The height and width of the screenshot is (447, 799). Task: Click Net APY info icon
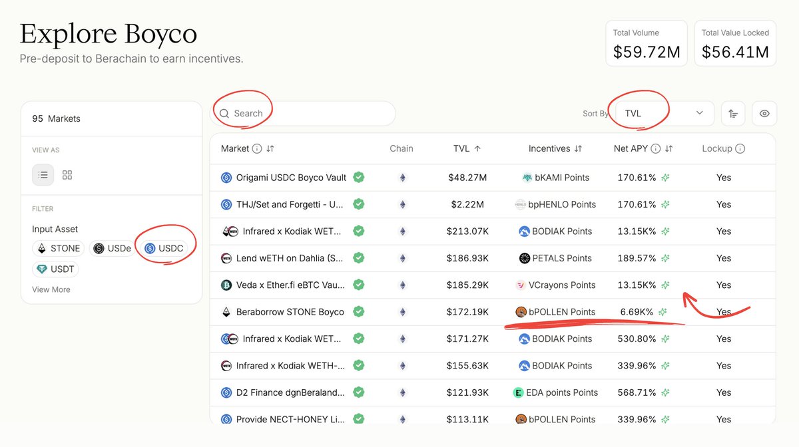click(x=656, y=149)
